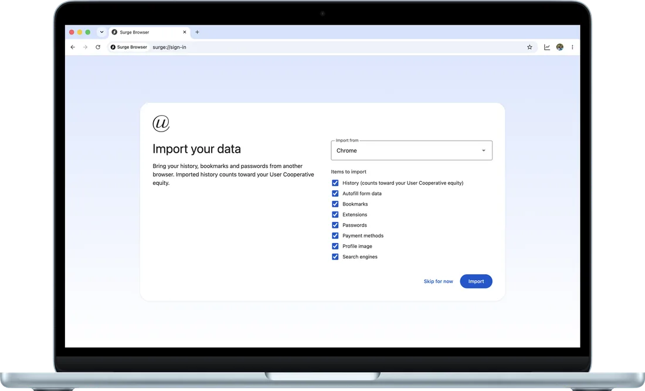Viewport: 645px width, 391px height.
Task: Toggle the Bookmarks checkbox
Action: pyautogui.click(x=335, y=204)
